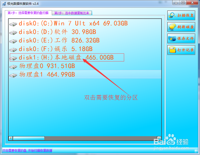Click the horizontal scrollbar right arrow
Image resolution: width=200 pixels, height=155 pixels.
[x=159, y=138]
